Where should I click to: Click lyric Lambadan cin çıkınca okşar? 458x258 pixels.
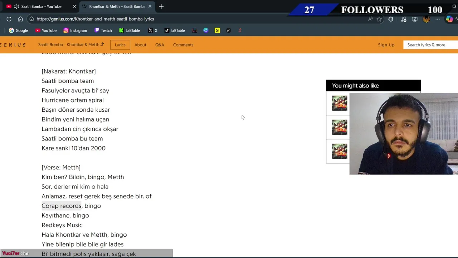click(x=80, y=129)
